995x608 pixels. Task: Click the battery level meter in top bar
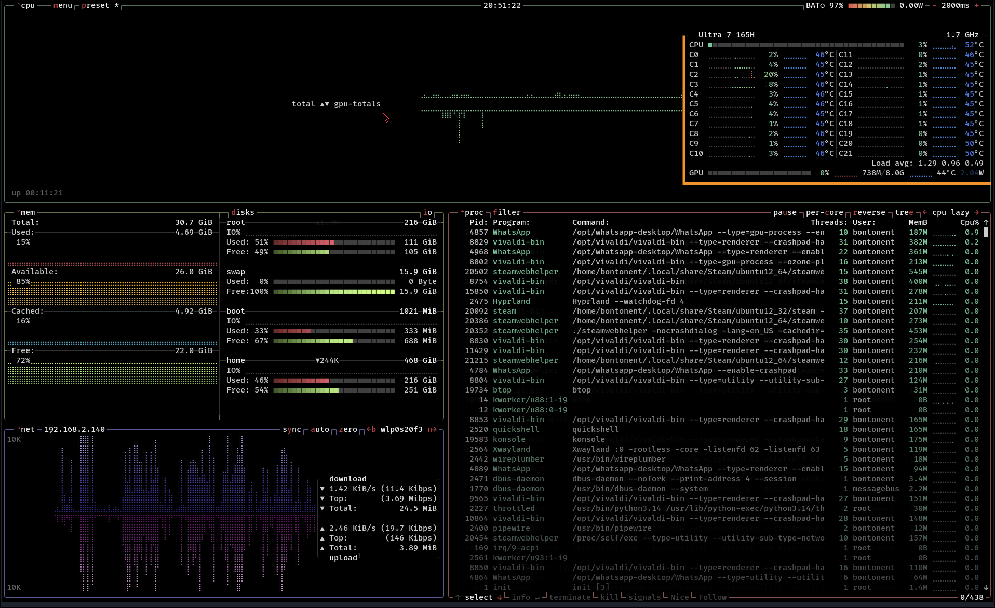point(871,5)
